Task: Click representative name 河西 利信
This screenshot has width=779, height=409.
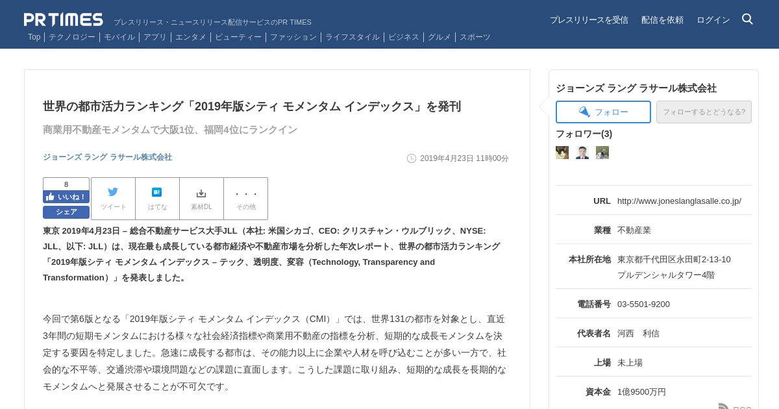Action: click(638, 333)
